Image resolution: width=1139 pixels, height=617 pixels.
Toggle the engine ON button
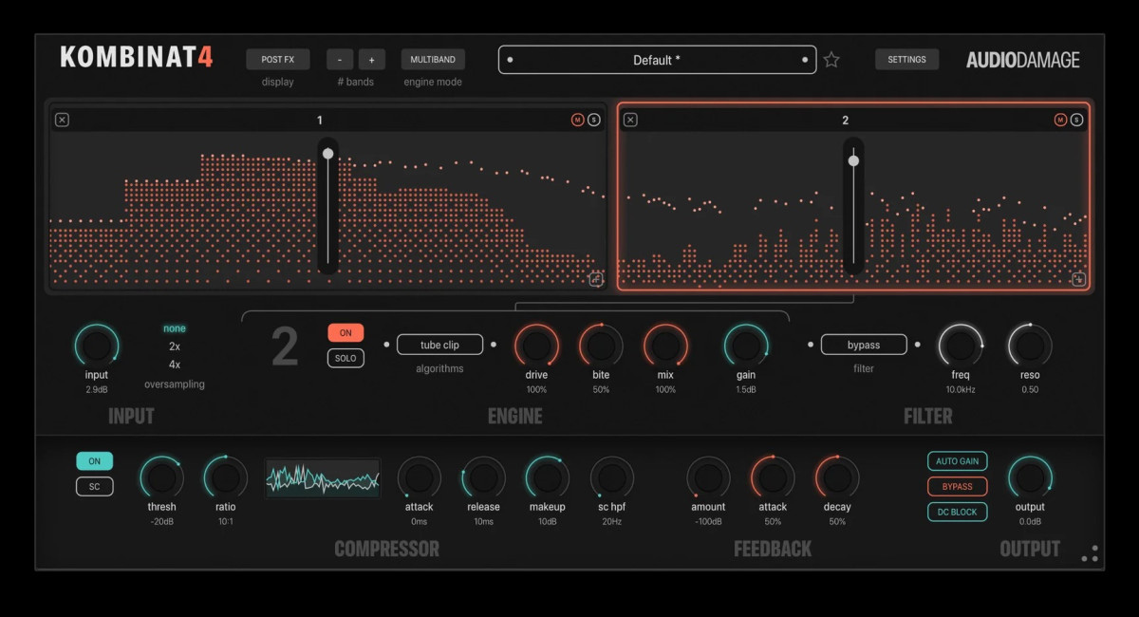(x=345, y=333)
